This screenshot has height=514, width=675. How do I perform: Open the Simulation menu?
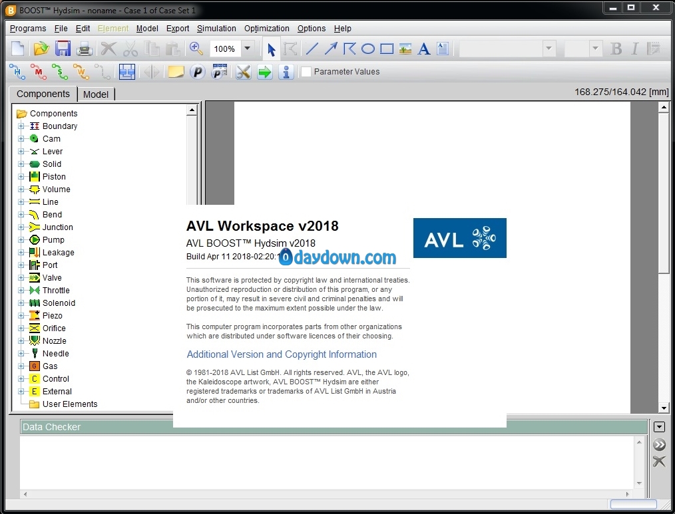[x=216, y=29]
